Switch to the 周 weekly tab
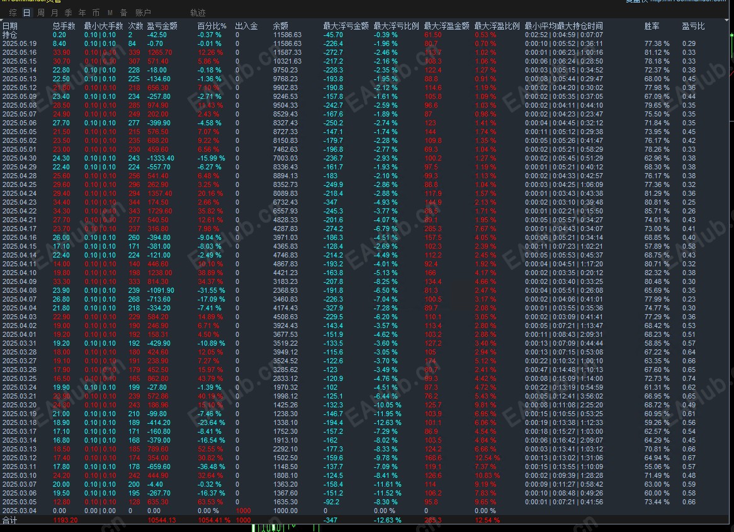This screenshot has width=734, height=532. [x=41, y=13]
